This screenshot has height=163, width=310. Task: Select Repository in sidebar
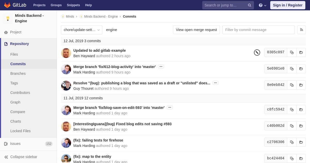19,44
